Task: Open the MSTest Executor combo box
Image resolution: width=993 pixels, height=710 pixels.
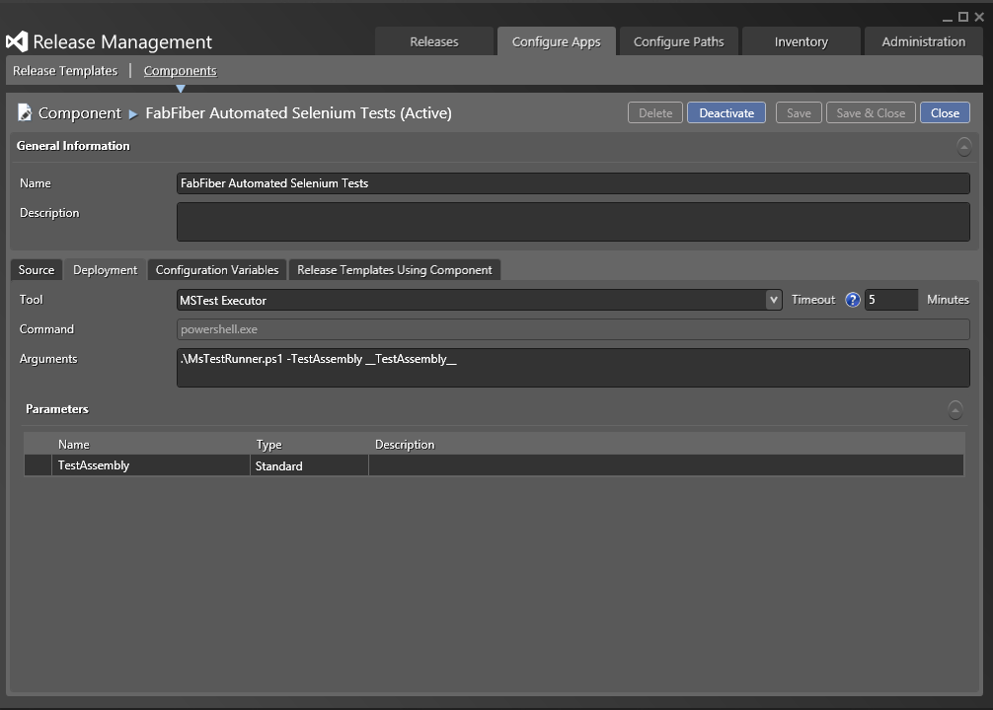Action: tap(480, 300)
